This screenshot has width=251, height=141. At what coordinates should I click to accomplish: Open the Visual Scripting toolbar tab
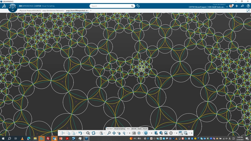(119, 129)
